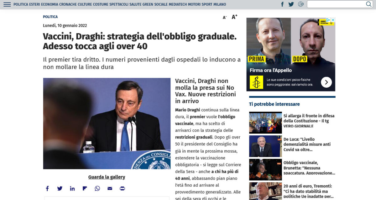Share article via WhatsApp

(97, 188)
